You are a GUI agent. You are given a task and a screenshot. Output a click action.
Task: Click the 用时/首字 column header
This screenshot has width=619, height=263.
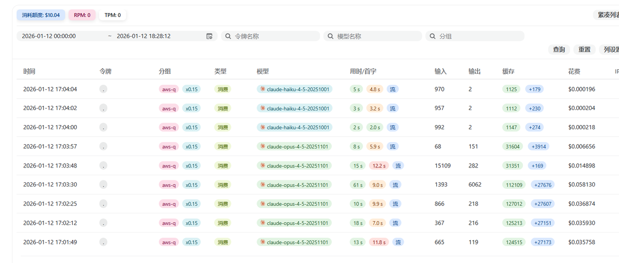click(x=363, y=72)
